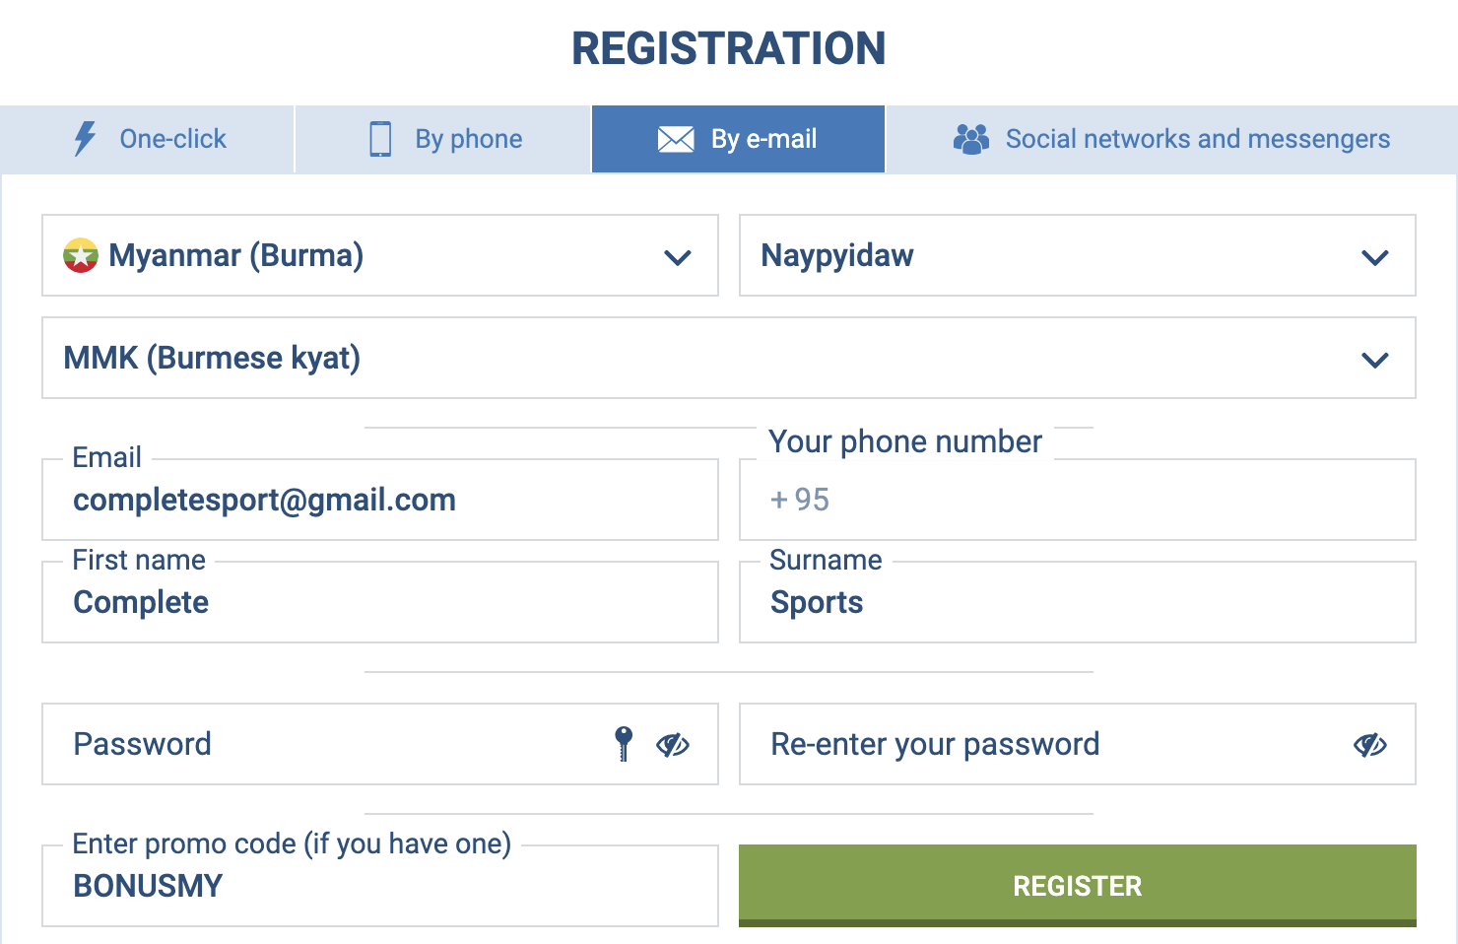1458x944 pixels.
Task: Click the First name field
Action: (x=380, y=603)
